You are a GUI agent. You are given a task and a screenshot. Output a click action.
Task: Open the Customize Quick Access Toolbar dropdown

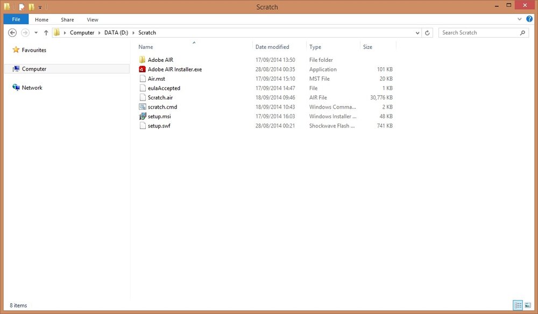[40, 7]
